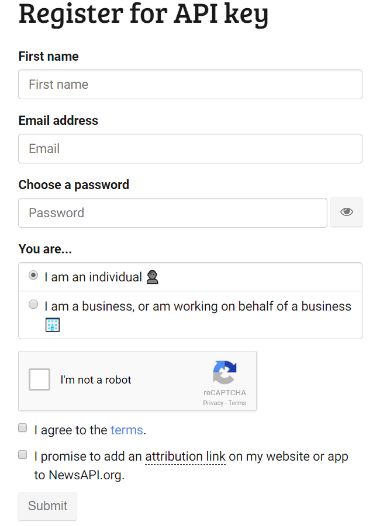Enable the attribution link promise checkbox
Viewport: 373px width, 526px height.
[23, 454]
